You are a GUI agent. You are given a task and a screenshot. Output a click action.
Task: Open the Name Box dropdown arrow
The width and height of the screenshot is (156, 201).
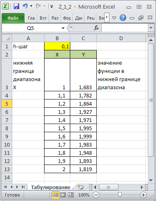click(x=63, y=28)
